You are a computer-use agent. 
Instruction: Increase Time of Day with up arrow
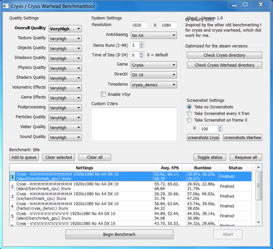click(x=141, y=53)
